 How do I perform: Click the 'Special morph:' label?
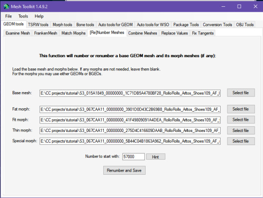click(24, 141)
